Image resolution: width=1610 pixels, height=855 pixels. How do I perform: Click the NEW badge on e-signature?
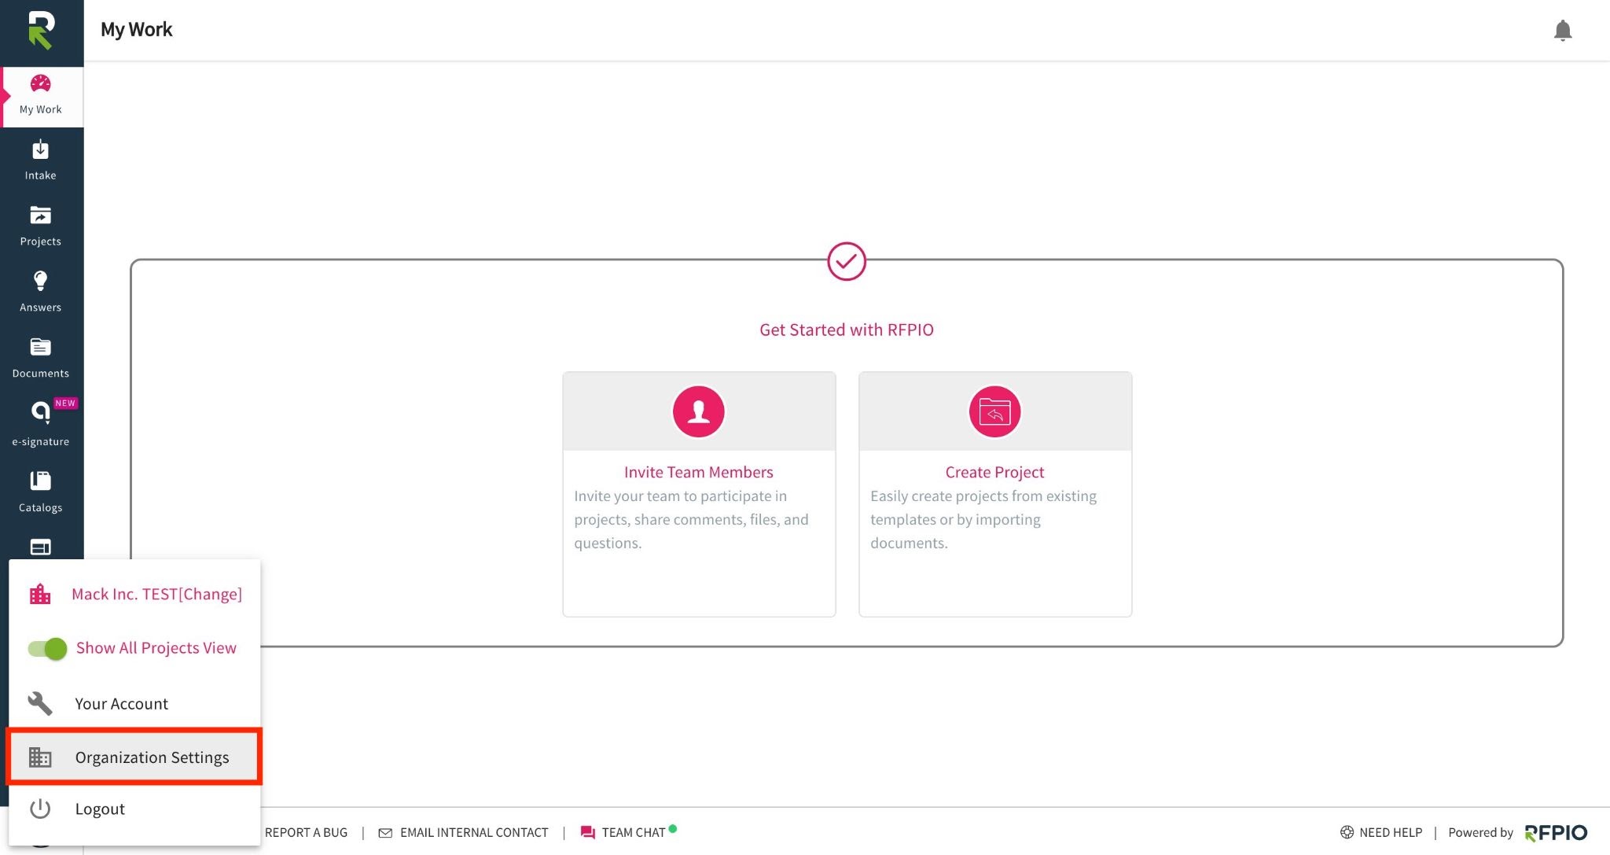[x=65, y=403]
